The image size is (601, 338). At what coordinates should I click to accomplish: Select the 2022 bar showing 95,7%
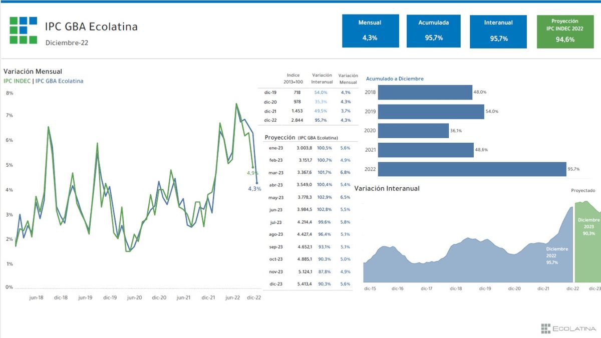click(x=472, y=169)
